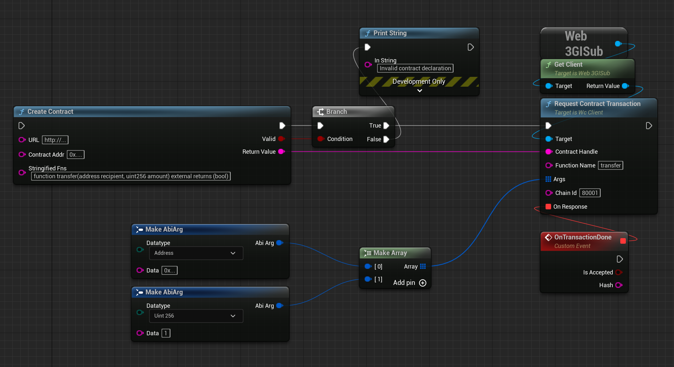Click the URL field on Create Contract
The width and height of the screenshot is (674, 367).
[55, 140]
